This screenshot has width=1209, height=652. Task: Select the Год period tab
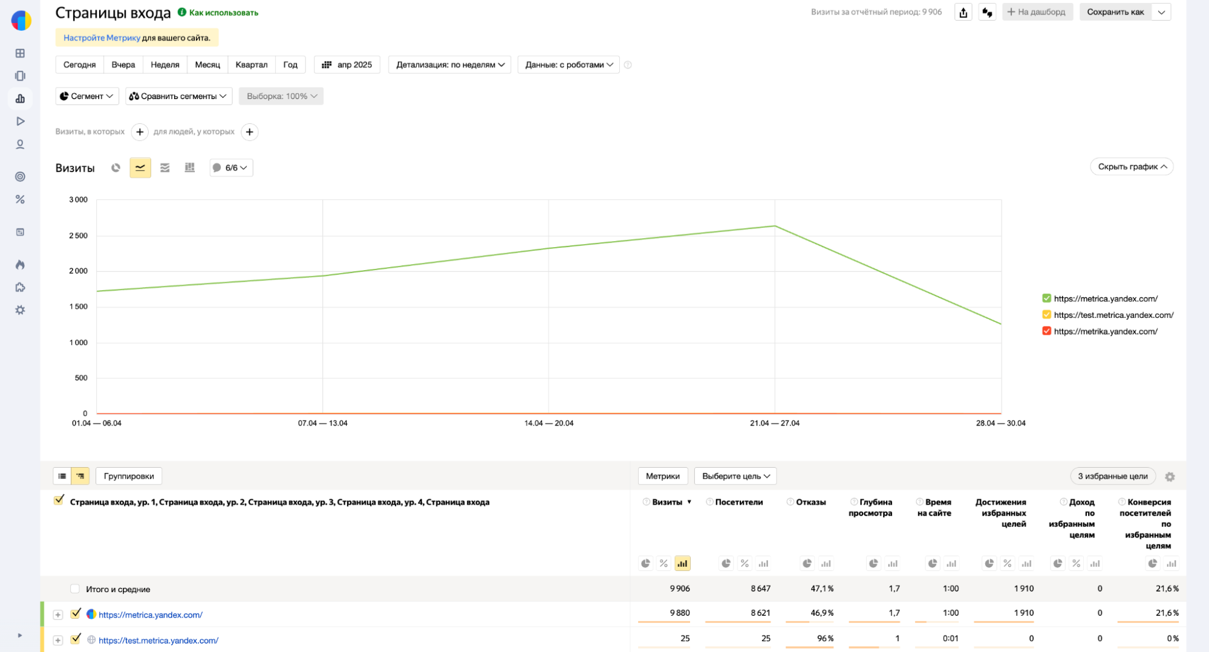[290, 65]
